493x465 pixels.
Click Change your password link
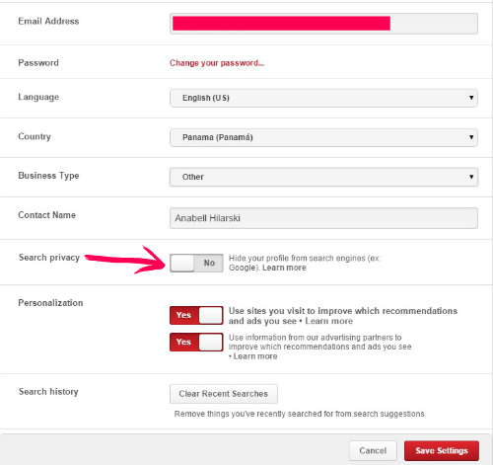[217, 63]
